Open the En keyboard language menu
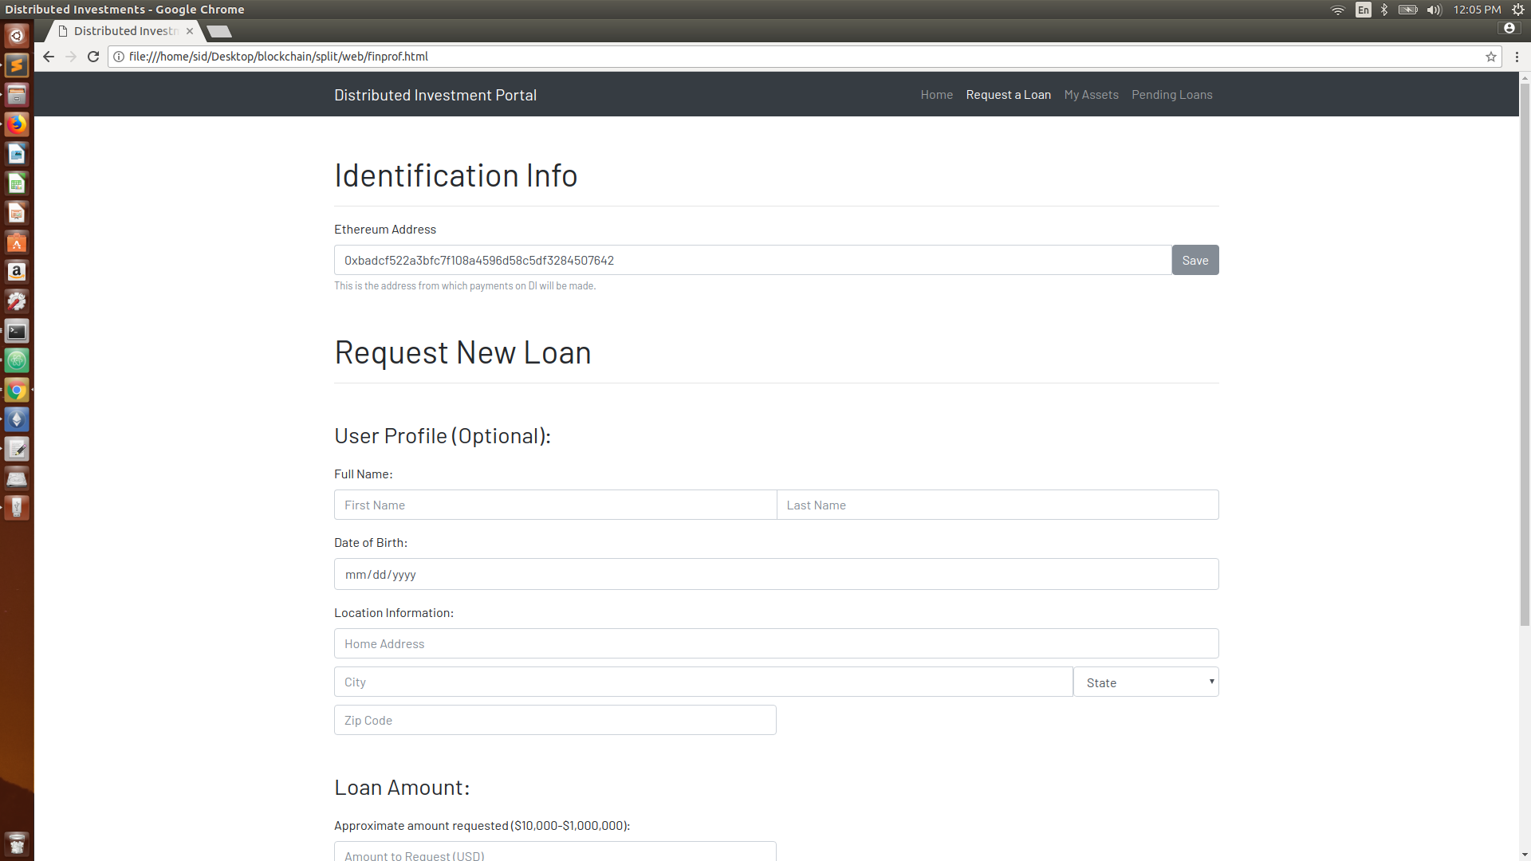Viewport: 1531px width, 861px height. click(x=1363, y=10)
